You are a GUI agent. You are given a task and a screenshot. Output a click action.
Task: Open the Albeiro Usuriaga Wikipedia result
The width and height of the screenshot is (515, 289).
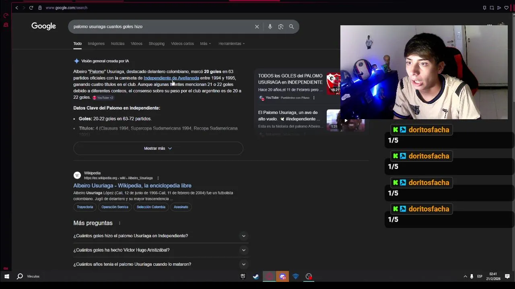132,185
